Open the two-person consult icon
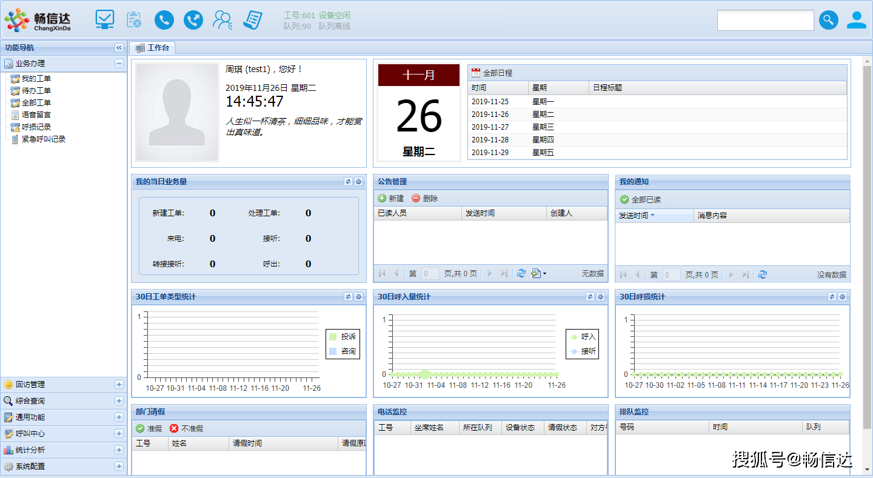Image resolution: width=873 pixels, height=478 pixels. coord(222,20)
